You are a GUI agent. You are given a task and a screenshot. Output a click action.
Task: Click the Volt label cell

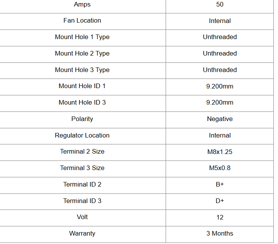[82, 217]
